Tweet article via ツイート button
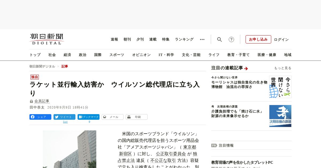This screenshot has height=168, width=321. (x=64, y=117)
